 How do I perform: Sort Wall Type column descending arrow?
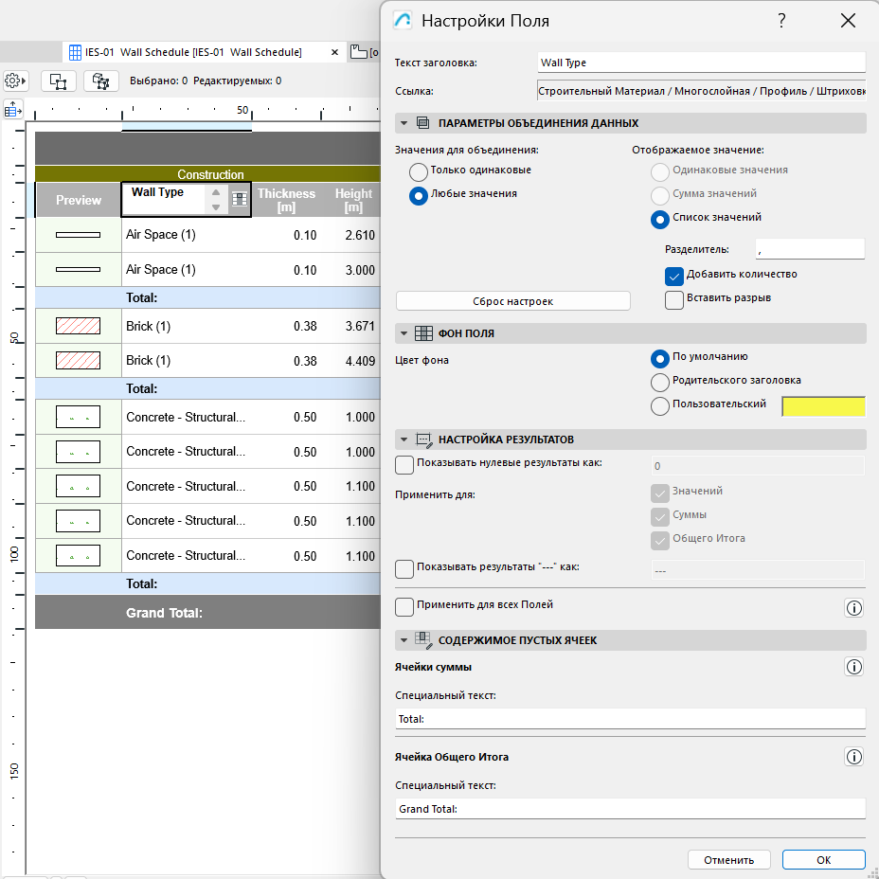click(x=216, y=207)
